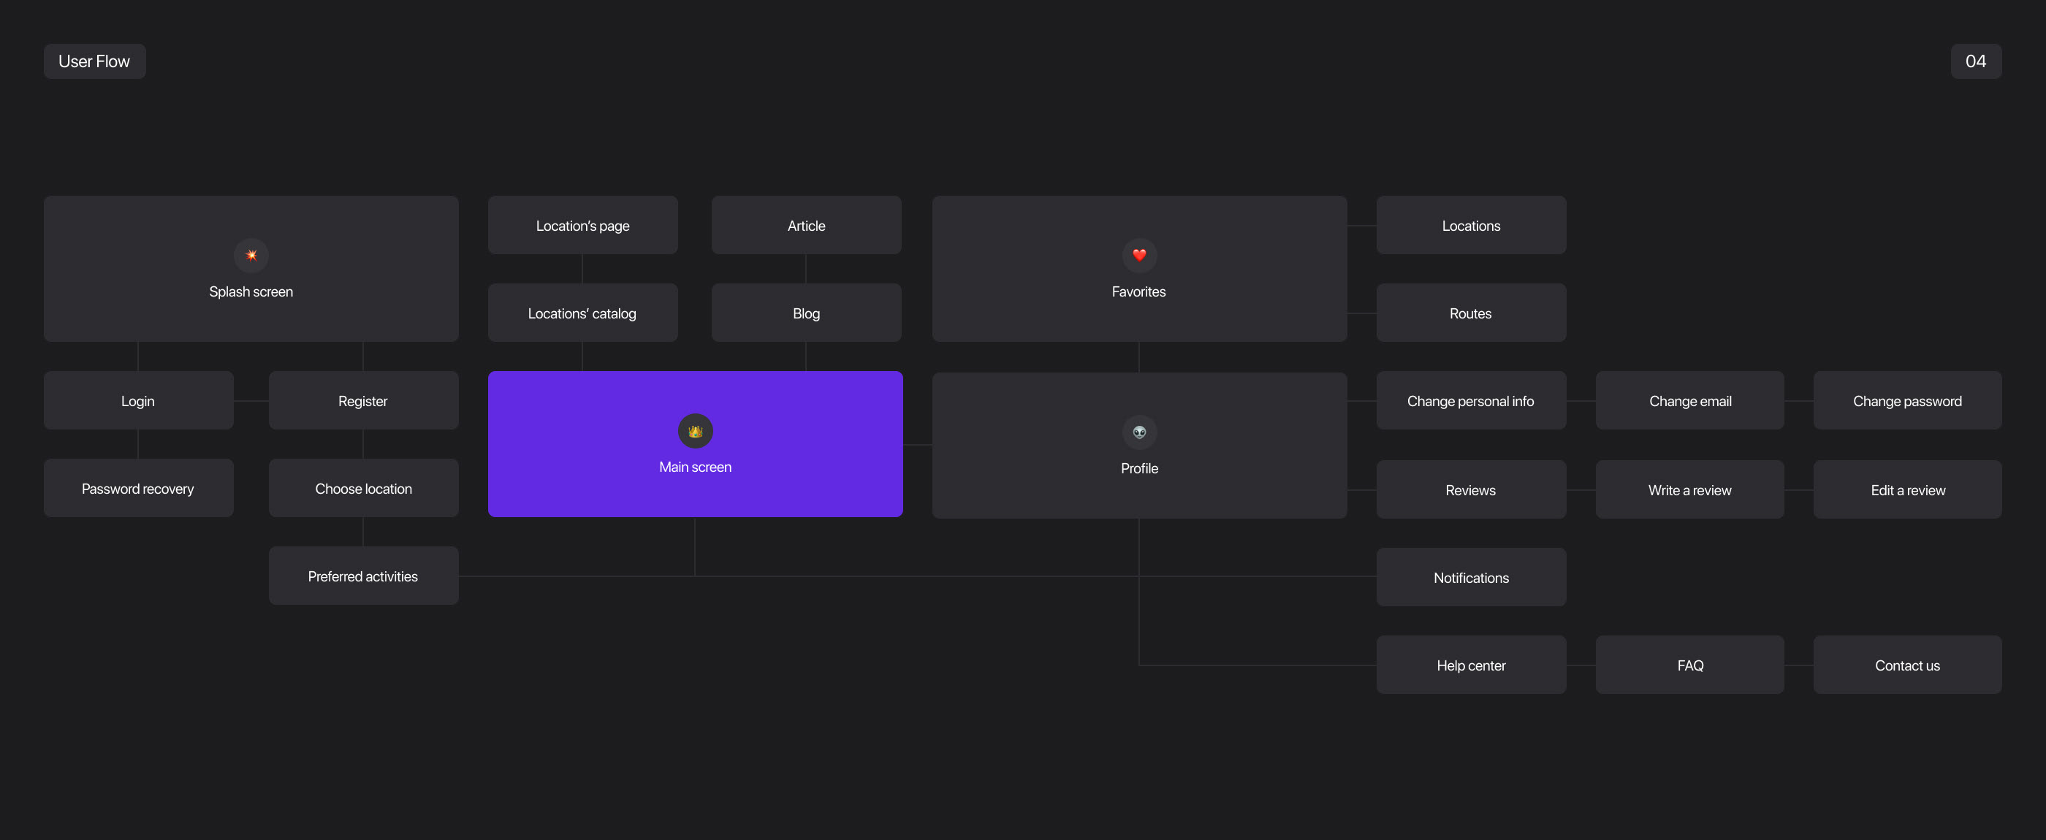Click the Help center node
Screen dimensions: 2046x840
click(x=1470, y=665)
